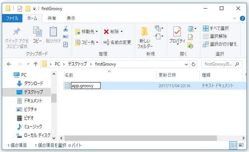The image size is (249, 152).
Task: Click the search magnifier icon
Action: [x=237, y=64]
